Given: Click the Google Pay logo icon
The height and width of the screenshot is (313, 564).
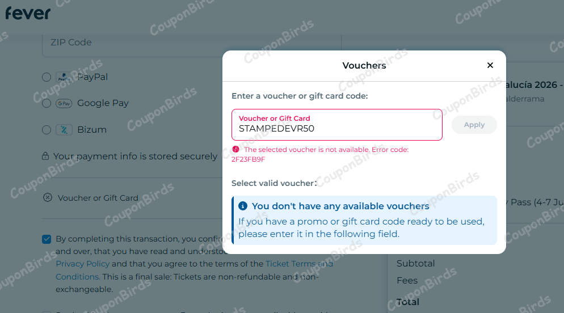Looking at the screenshot, I should coord(64,103).
